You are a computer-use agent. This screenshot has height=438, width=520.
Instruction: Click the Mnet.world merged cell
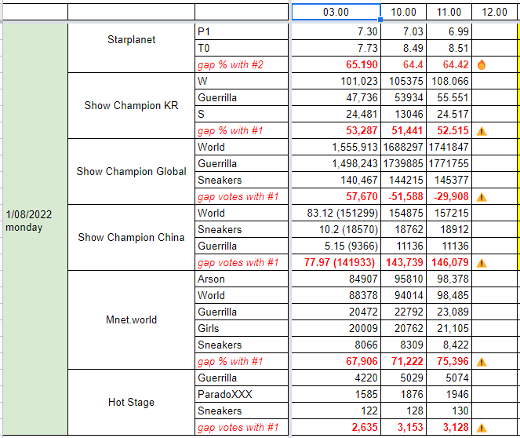(x=131, y=320)
